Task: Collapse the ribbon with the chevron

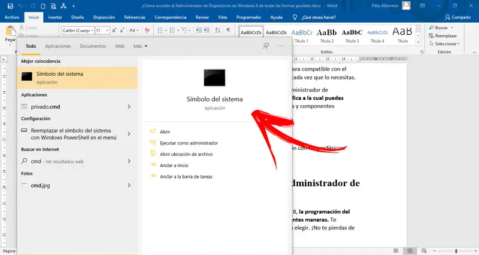Action: point(474,53)
